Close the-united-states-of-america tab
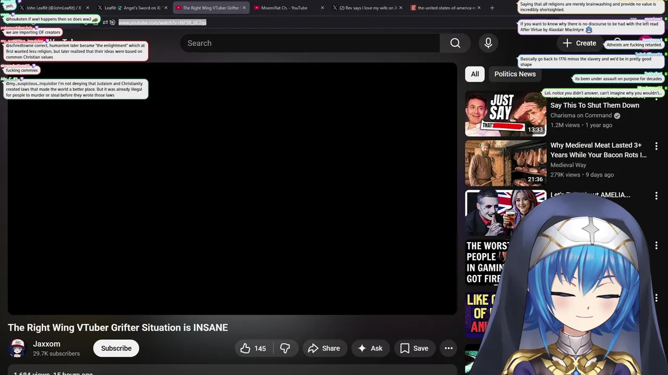Image resolution: width=668 pixels, height=375 pixels. click(x=479, y=8)
